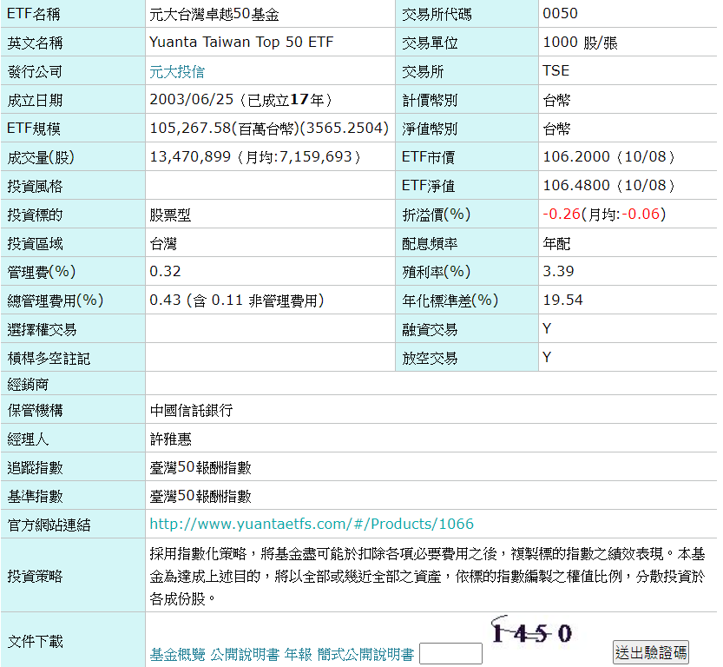This screenshot has height=667, width=723.
Task: Click the 選擇權交易 row label
Action: click(42, 330)
